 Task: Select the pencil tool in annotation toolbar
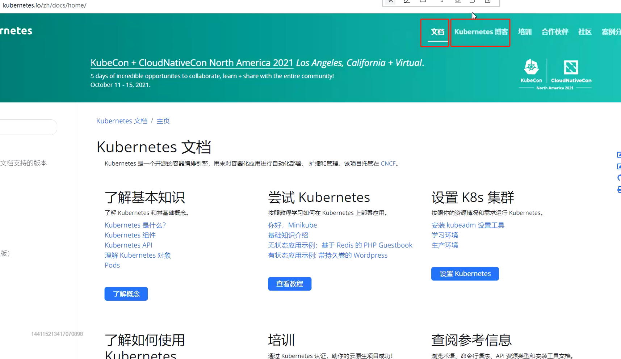[x=407, y=1]
